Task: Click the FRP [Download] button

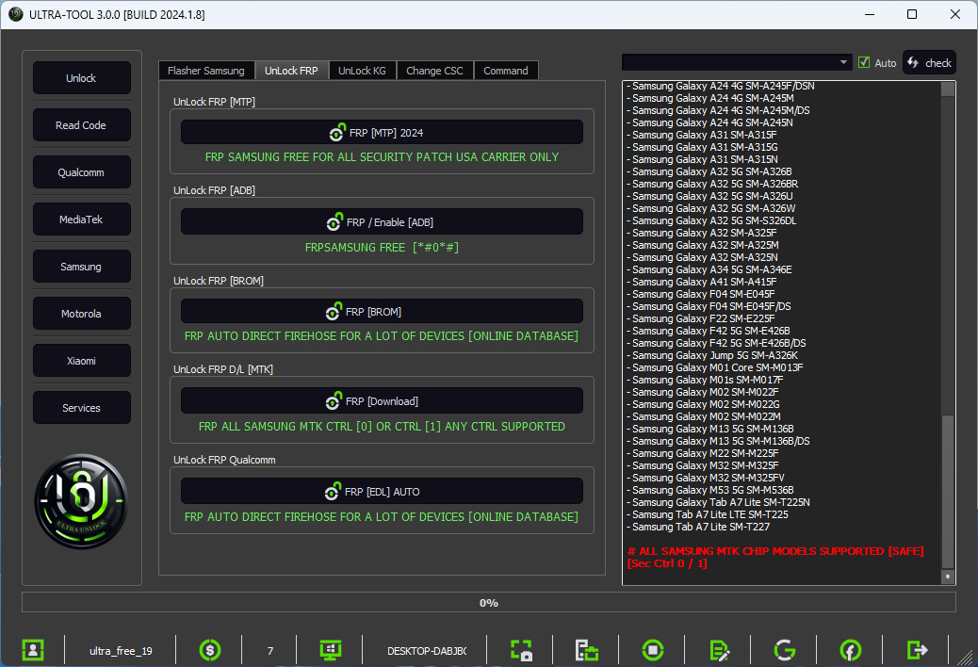Action: pos(382,400)
